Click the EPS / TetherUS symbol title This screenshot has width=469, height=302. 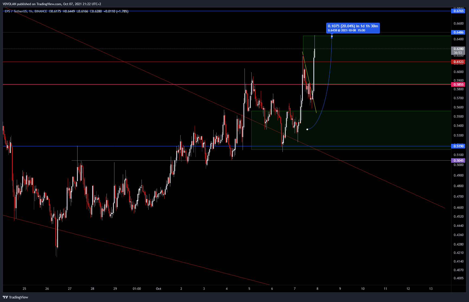16,11
